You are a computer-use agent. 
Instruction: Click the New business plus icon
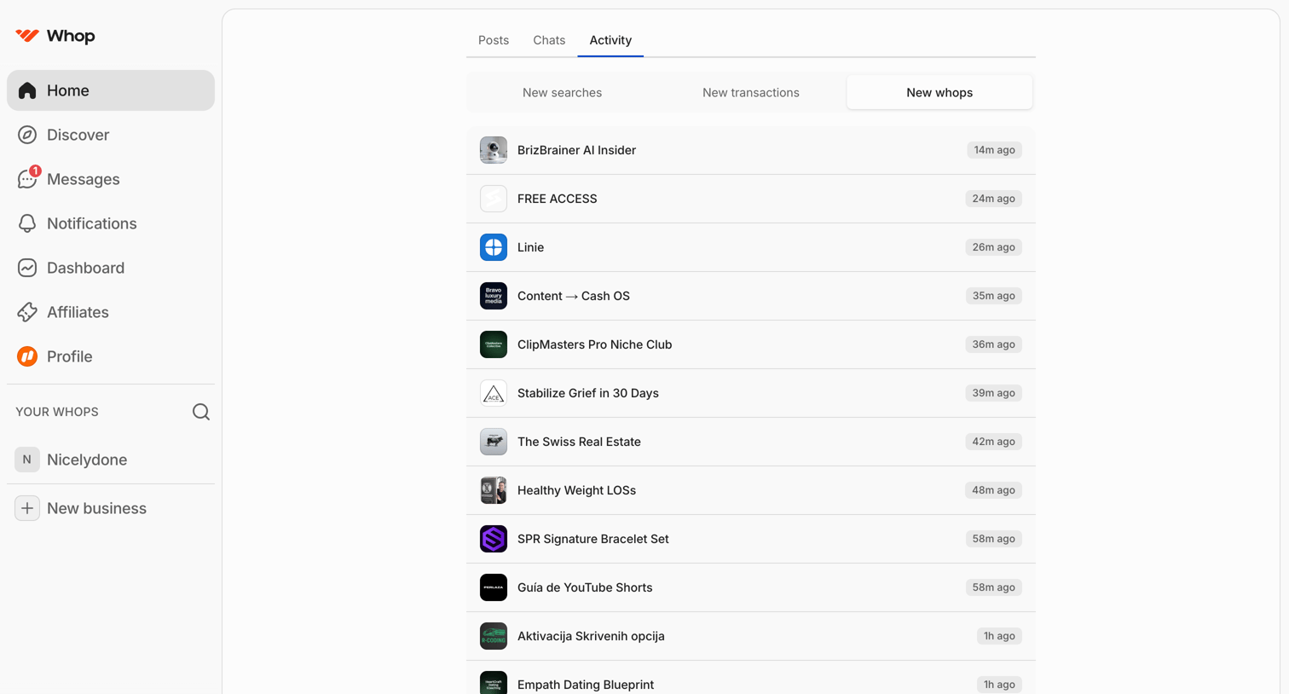pyautogui.click(x=27, y=508)
